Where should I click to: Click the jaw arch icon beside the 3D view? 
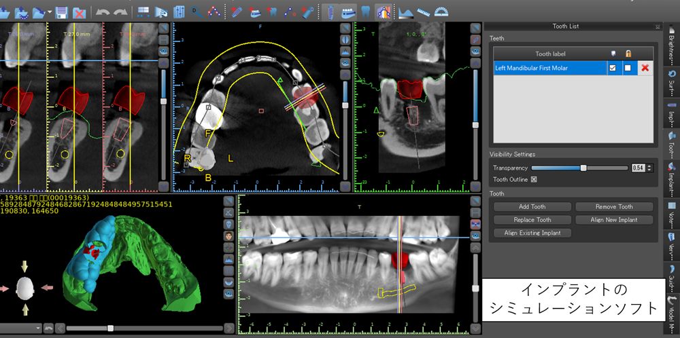point(229,282)
